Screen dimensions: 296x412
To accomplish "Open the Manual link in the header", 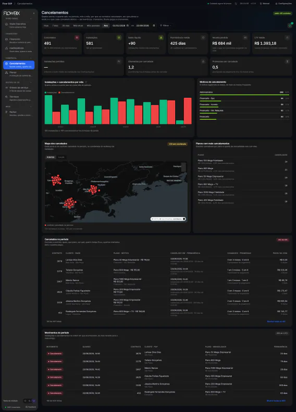I will (265, 4).
